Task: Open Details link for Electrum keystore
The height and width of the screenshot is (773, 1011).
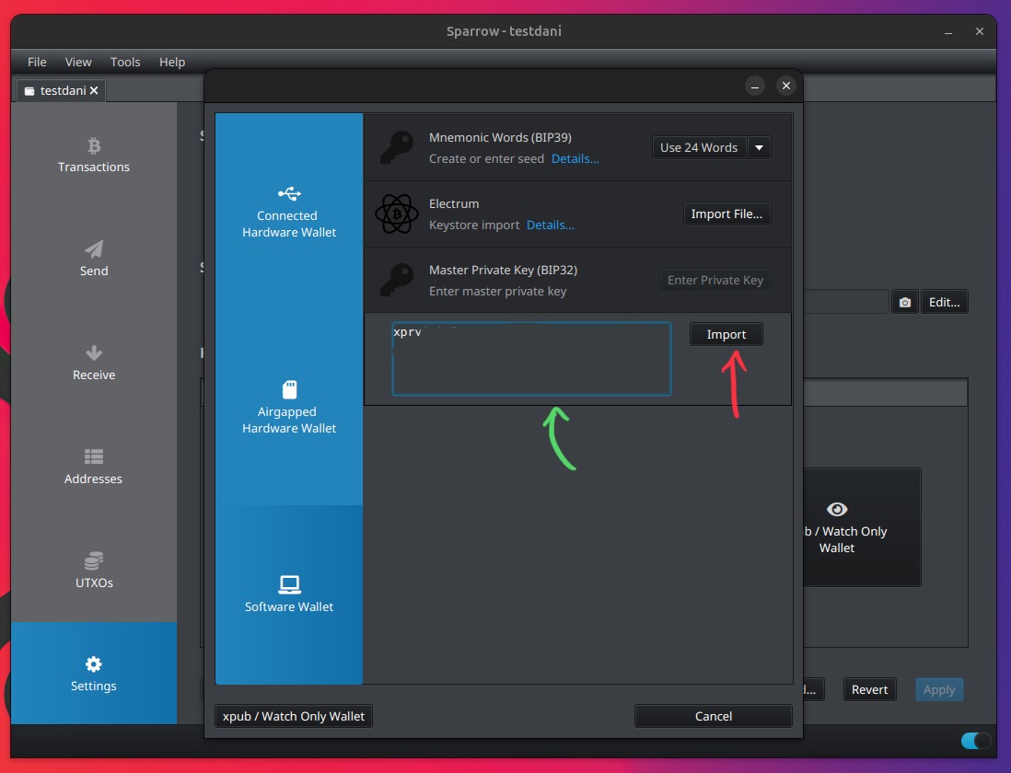Action: 550,225
